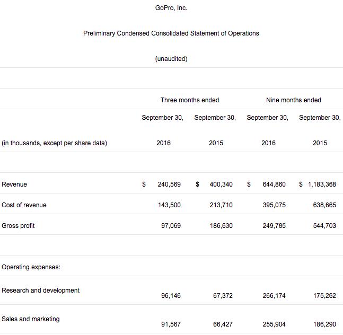Click the 544,703 gross profit cell
This screenshot has height=335, width=343.
pos(324,226)
